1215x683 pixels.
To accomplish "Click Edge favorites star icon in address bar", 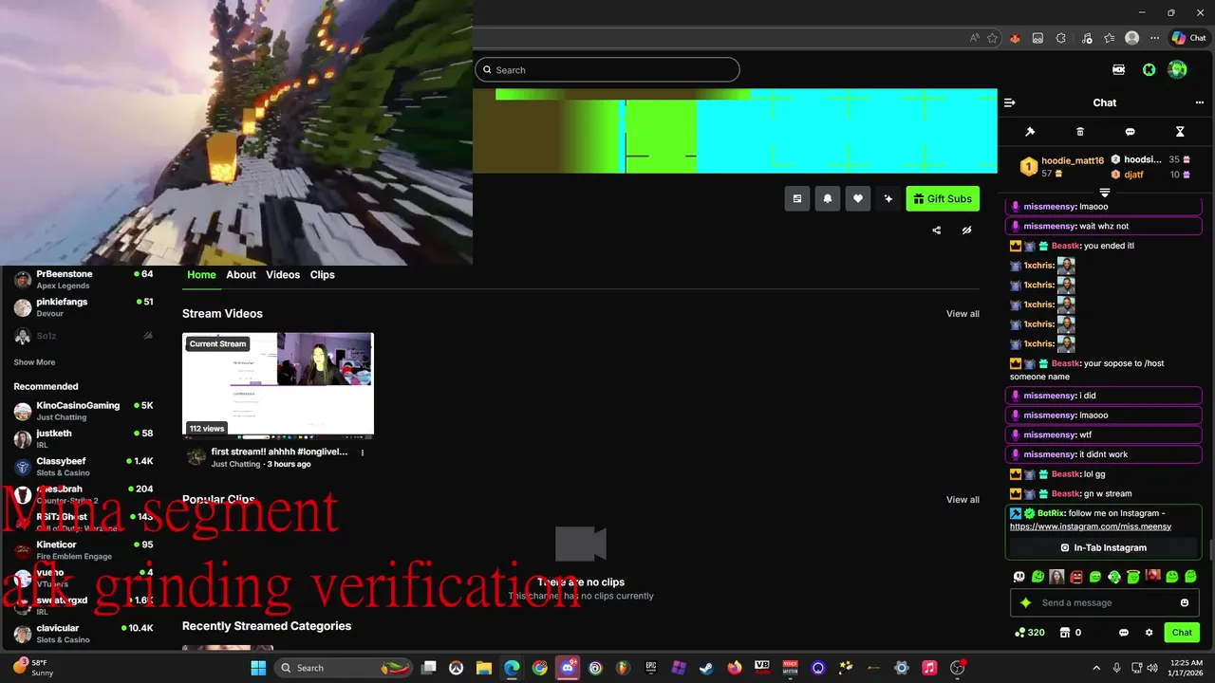I will tap(992, 38).
